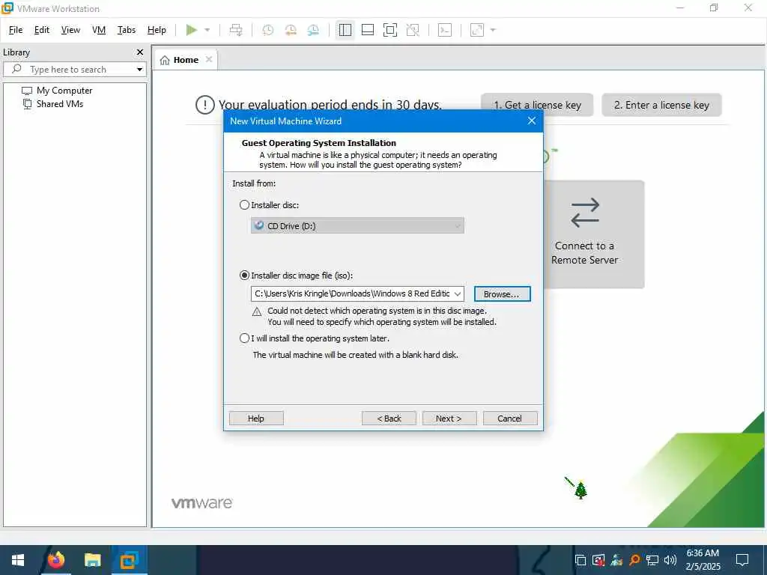Open Firefox from the taskbar
This screenshot has height=575, width=767.
click(x=55, y=560)
